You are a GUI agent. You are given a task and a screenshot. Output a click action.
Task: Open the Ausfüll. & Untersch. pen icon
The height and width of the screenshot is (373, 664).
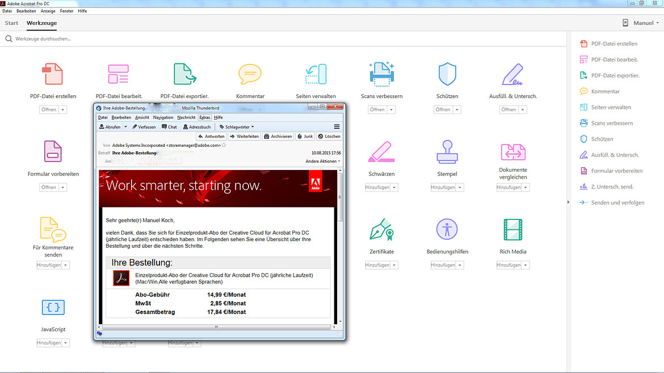[x=513, y=74]
